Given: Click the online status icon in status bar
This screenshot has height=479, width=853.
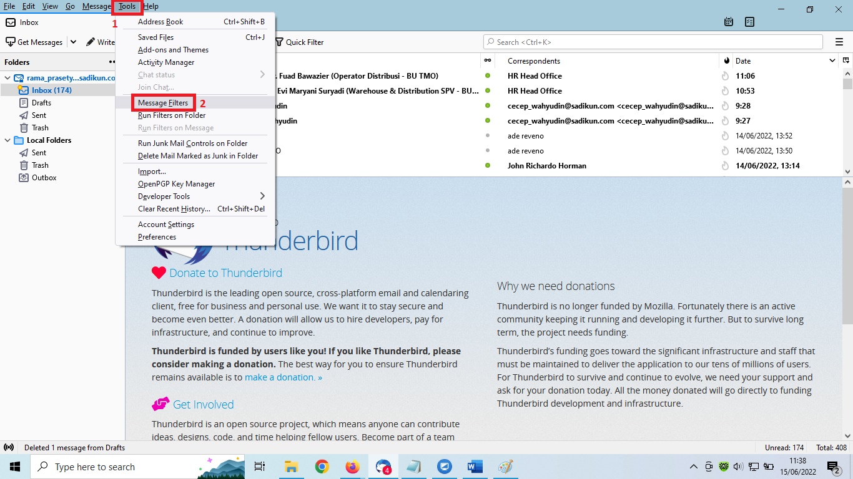Looking at the screenshot, I should pyautogui.click(x=9, y=448).
